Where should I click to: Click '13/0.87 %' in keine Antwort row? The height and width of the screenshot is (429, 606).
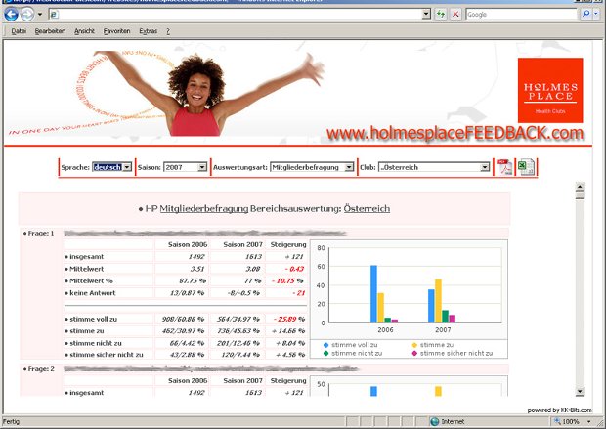point(187,293)
